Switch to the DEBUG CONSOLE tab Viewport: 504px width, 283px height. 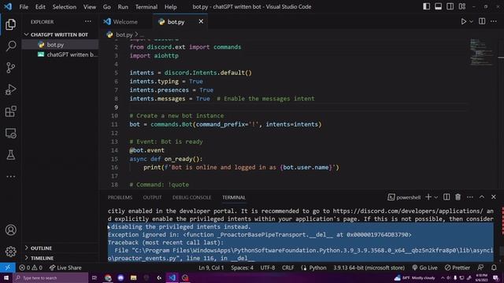click(x=191, y=197)
